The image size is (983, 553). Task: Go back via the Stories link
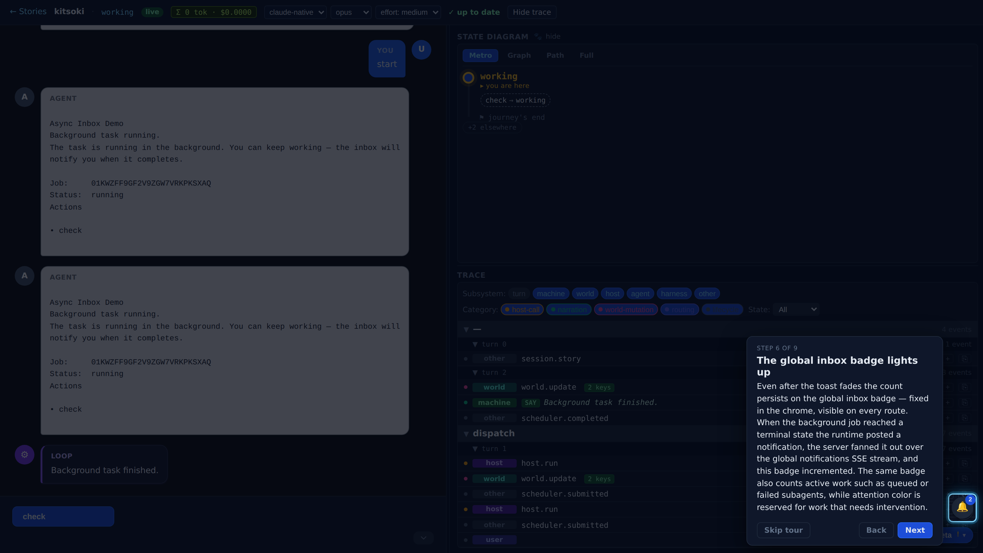tap(28, 11)
